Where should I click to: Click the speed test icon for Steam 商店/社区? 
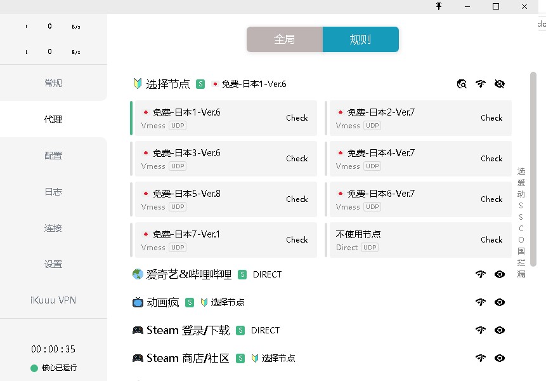click(x=481, y=358)
